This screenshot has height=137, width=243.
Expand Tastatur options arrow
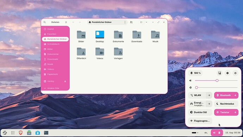pos(235,112)
